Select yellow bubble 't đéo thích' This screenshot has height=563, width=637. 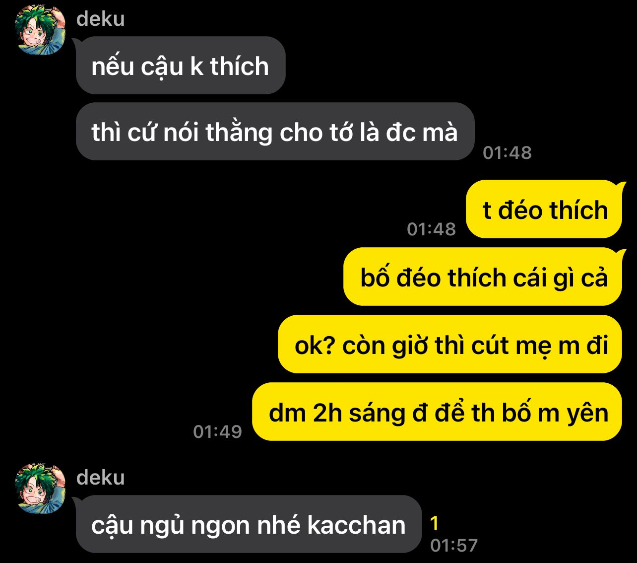pos(544,210)
